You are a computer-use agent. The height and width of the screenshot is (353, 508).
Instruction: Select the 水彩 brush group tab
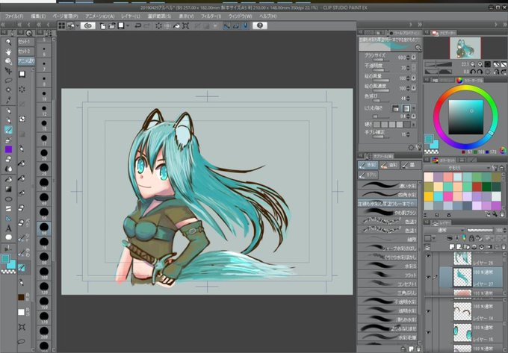[368, 166]
